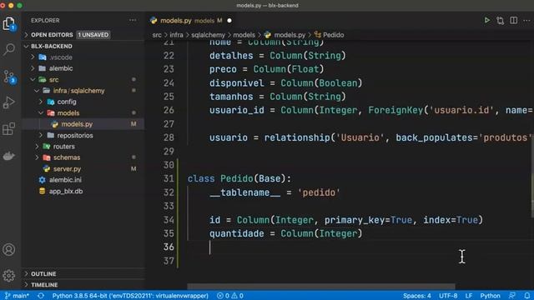534x300 pixels.
Task: Change end of line sequence LF
Action: click(x=469, y=296)
